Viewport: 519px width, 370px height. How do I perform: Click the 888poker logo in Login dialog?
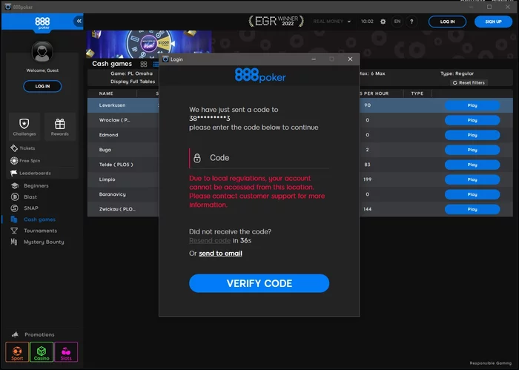(260, 76)
